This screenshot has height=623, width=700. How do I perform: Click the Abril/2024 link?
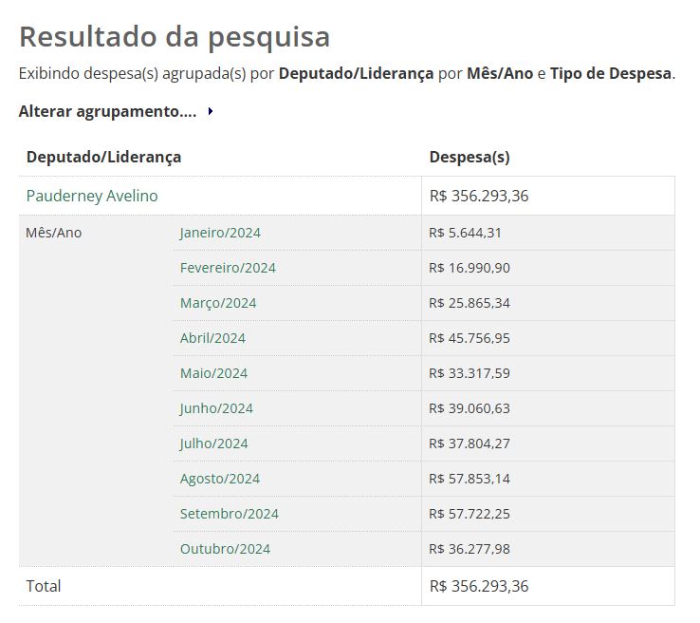pyautogui.click(x=212, y=338)
